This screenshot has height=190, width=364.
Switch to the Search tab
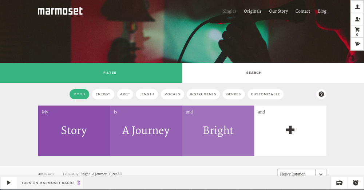(x=254, y=73)
